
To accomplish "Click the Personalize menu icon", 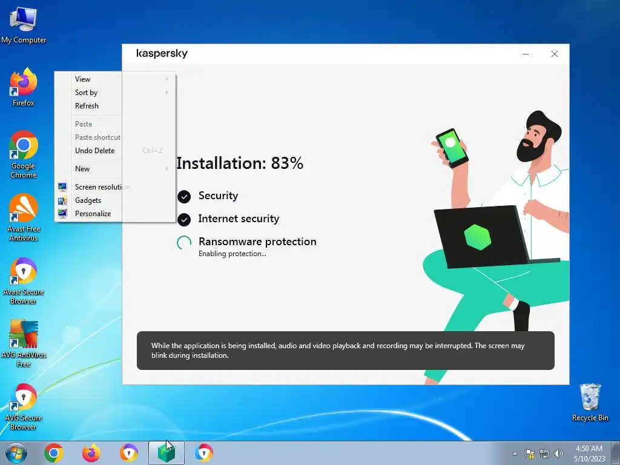I will click(x=62, y=214).
